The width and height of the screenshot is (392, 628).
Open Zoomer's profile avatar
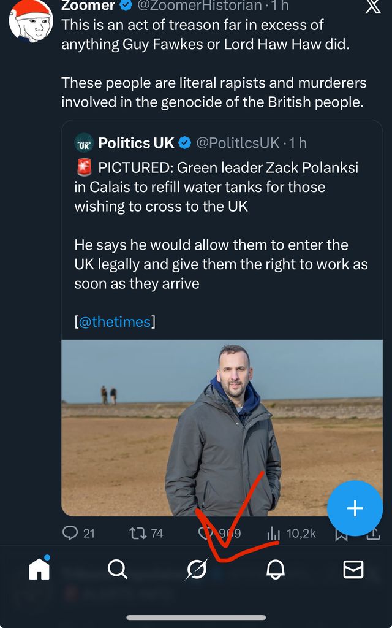click(x=31, y=20)
